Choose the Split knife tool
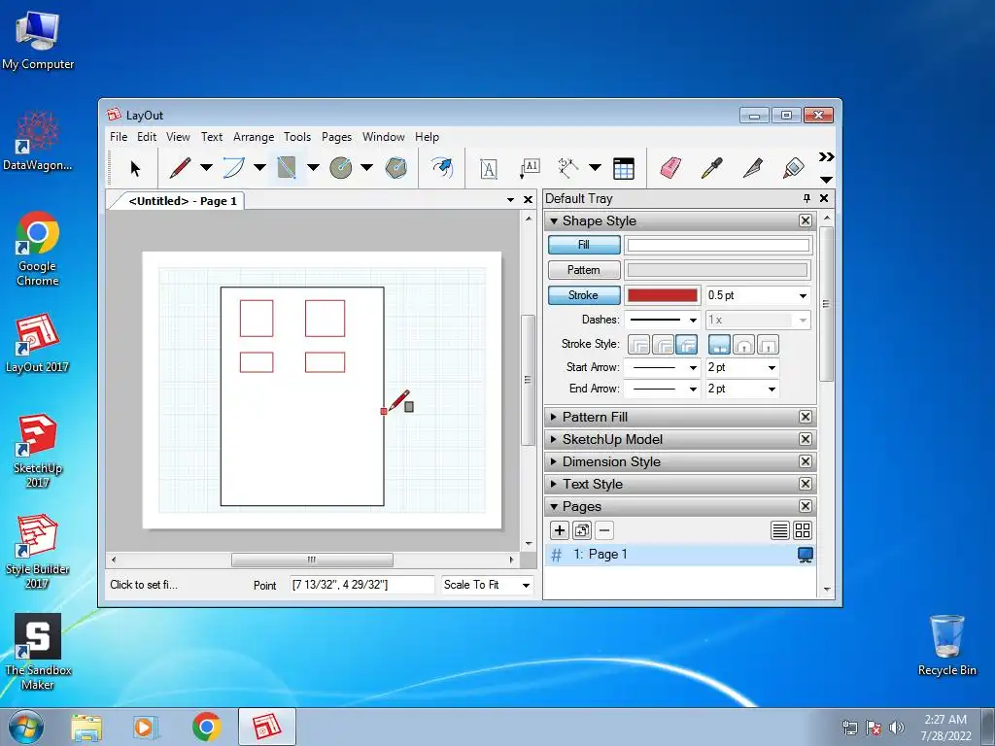 pos(753,168)
